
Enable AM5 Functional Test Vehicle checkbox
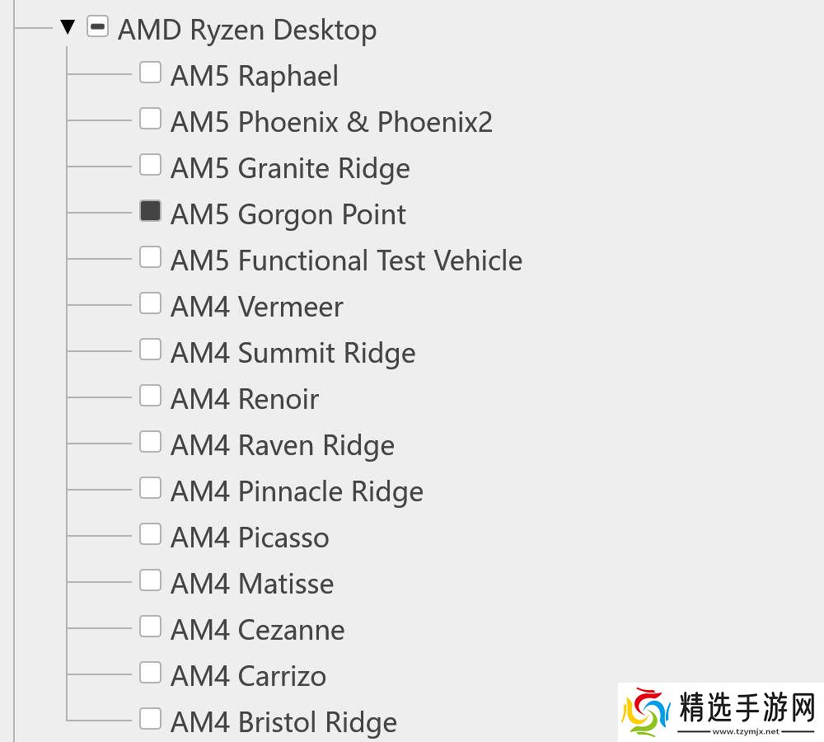click(x=150, y=257)
